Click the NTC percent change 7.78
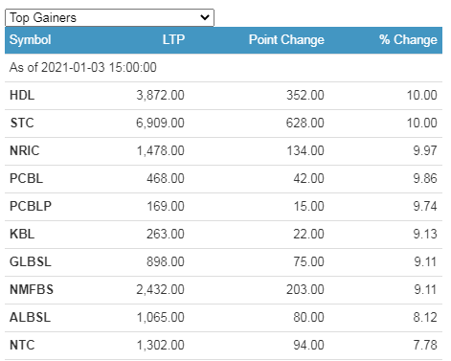This screenshot has height=361, width=451. (425, 345)
